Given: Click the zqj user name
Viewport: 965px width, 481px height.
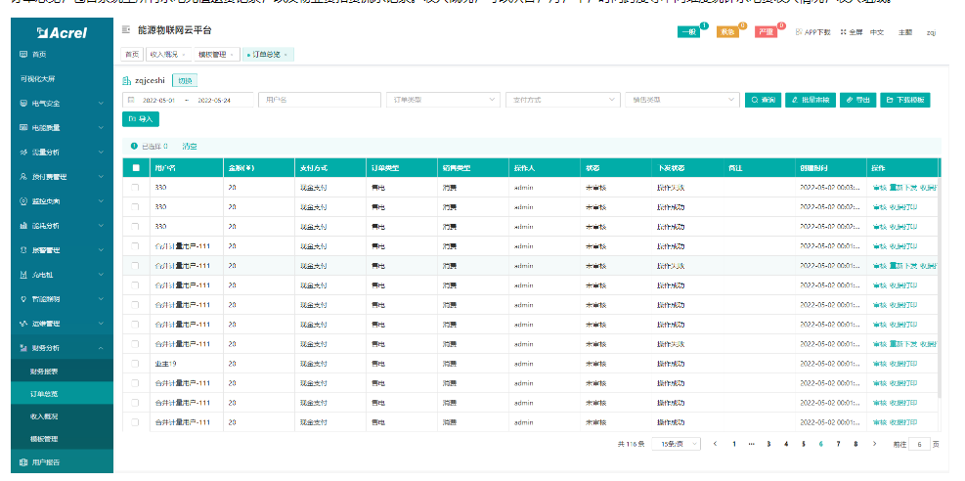Looking at the screenshot, I should point(931,32).
